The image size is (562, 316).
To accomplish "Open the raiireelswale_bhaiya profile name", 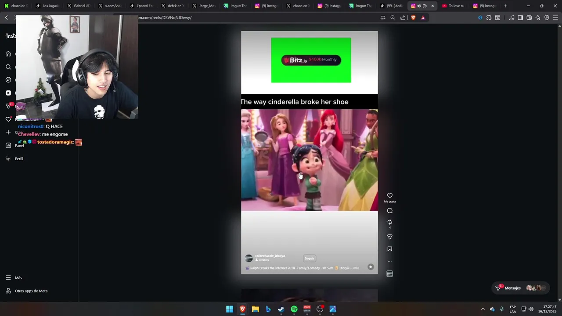I will coord(270,256).
